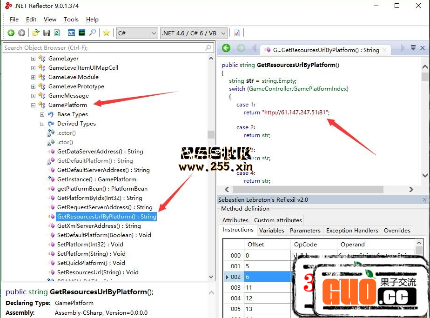Switch to the Variables tab
The image size is (430, 318).
click(x=271, y=230)
